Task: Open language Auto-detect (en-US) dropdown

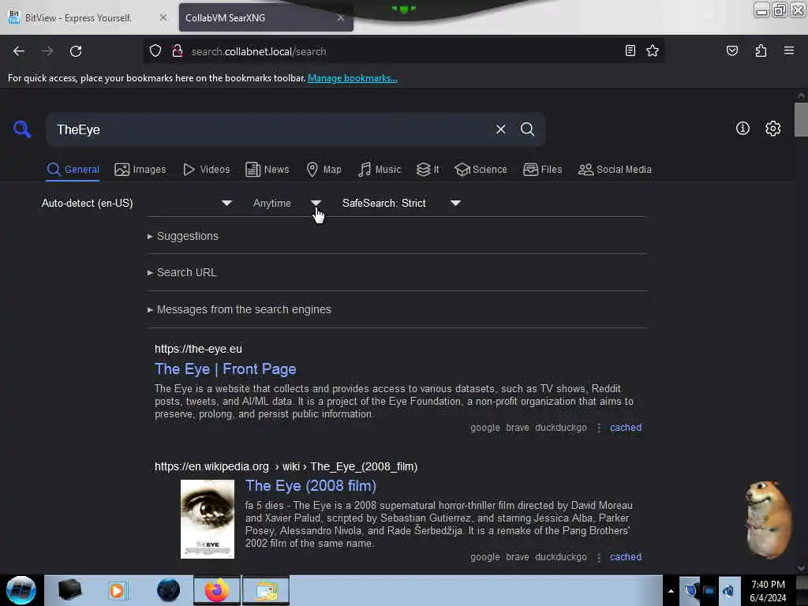Action: click(137, 203)
